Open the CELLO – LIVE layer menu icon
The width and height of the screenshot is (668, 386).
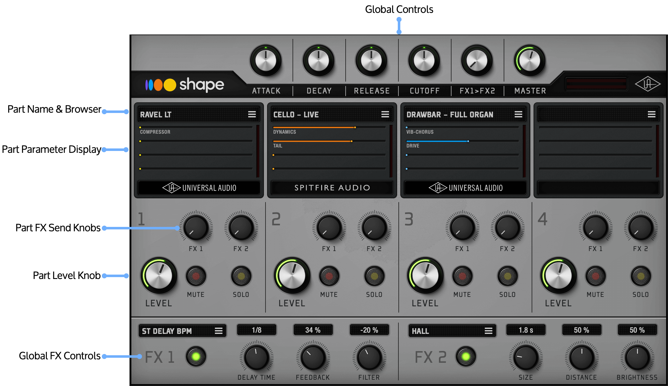385,115
